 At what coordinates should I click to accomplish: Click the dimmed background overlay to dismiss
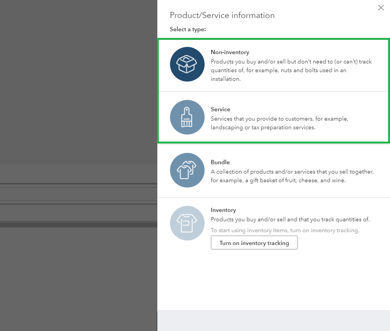78,98
